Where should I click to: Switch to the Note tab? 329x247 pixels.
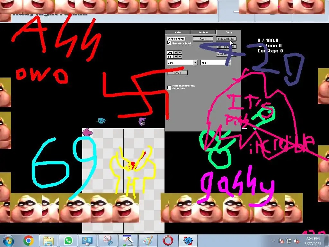(x=177, y=32)
